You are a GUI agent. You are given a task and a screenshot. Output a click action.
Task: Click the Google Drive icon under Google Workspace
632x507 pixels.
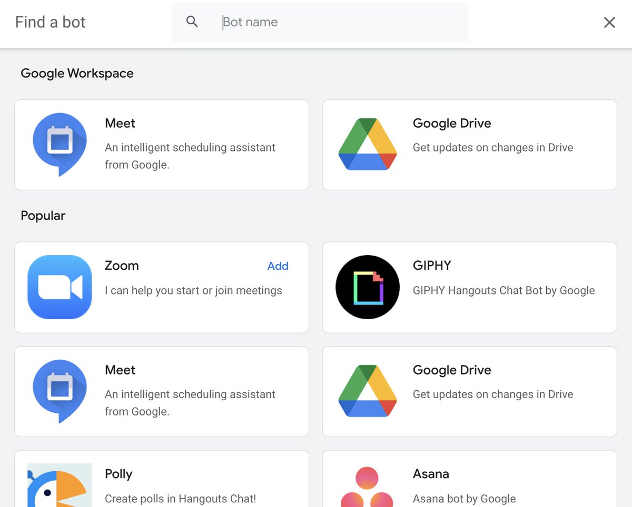[367, 144]
